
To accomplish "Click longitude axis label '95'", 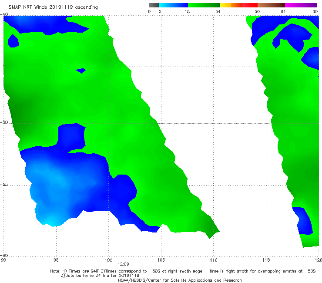I will point(56,260).
